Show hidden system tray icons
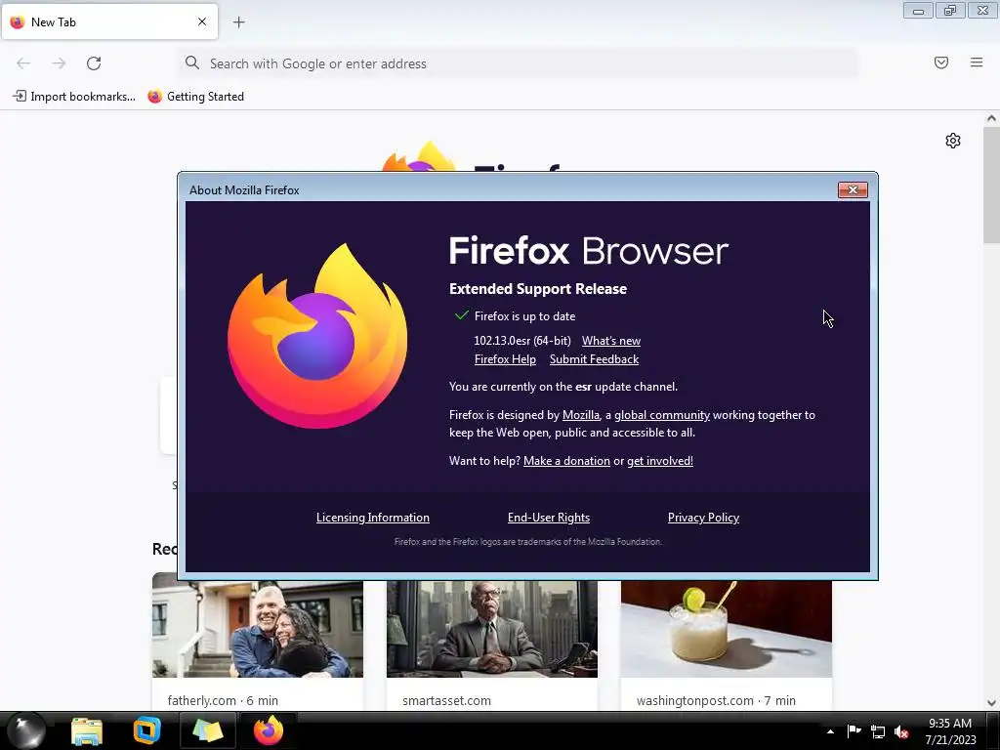Image resolution: width=1000 pixels, height=750 pixels. [x=830, y=731]
